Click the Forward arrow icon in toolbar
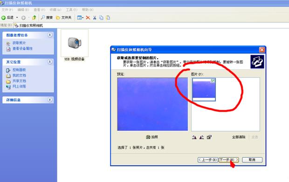Viewport: 289px width, 182px height. pyautogui.click(x=23, y=18)
